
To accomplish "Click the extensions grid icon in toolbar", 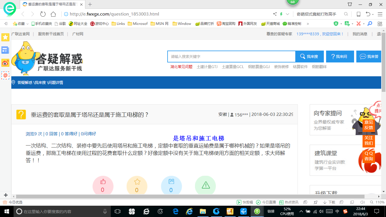I will coord(380,24).
